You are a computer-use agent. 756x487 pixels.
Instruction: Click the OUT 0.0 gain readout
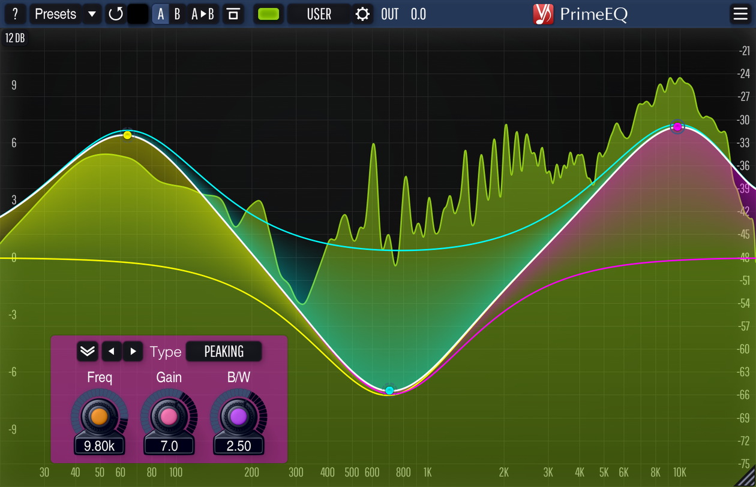coord(403,14)
